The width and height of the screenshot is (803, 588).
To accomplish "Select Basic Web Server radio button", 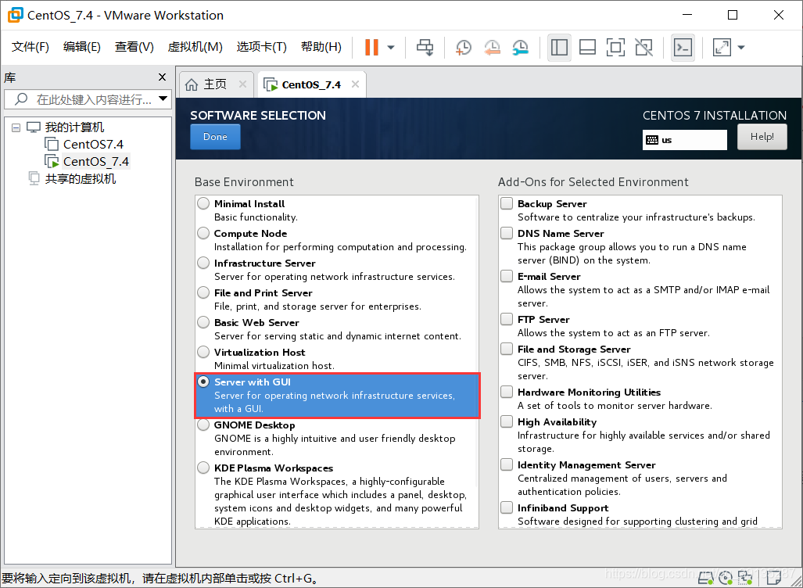I will tap(203, 322).
